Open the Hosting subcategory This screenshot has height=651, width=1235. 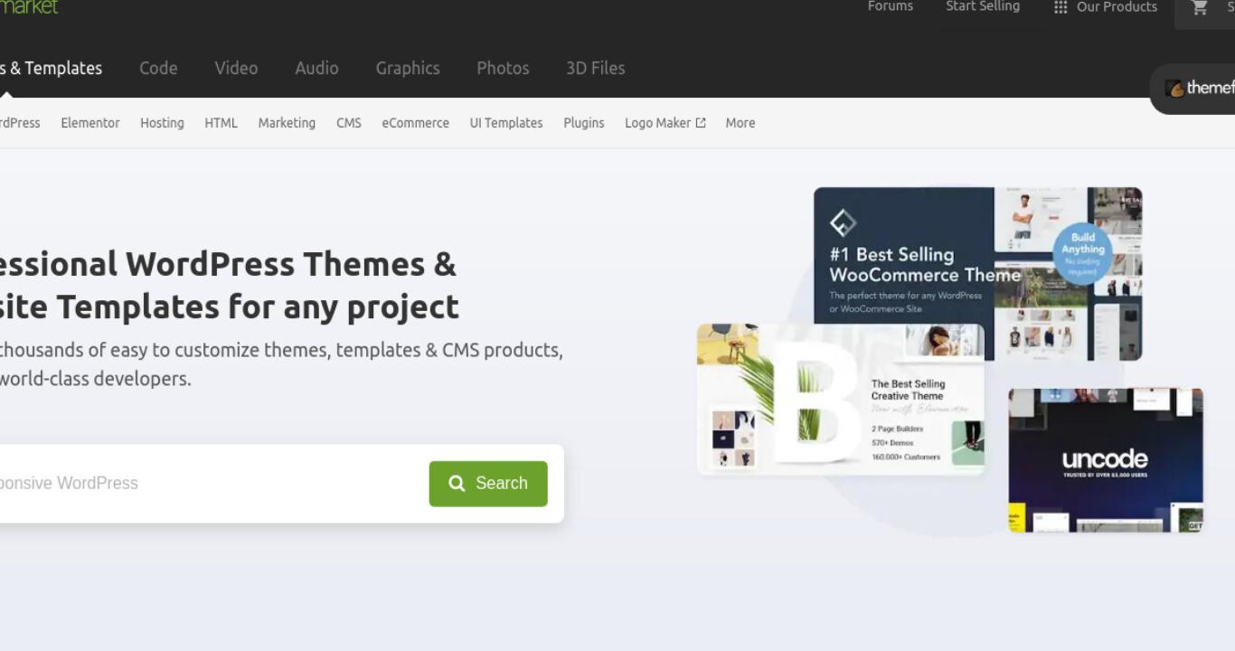pyautogui.click(x=162, y=123)
